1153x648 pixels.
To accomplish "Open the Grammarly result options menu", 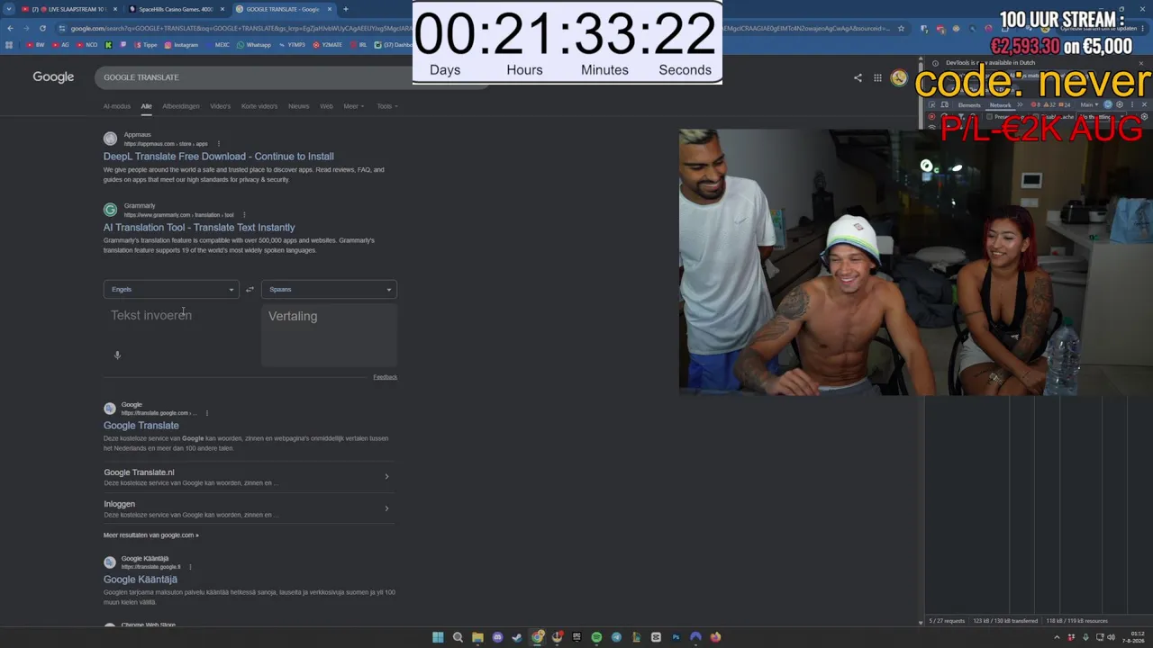I will click(x=244, y=215).
